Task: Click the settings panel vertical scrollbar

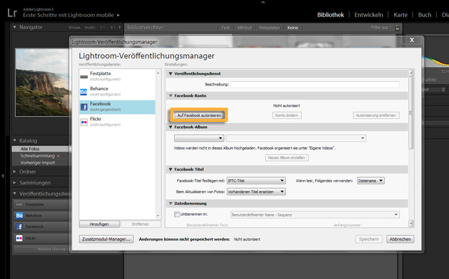Action: tap(411, 113)
